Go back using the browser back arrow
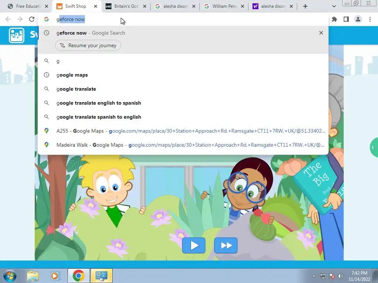 (8, 19)
